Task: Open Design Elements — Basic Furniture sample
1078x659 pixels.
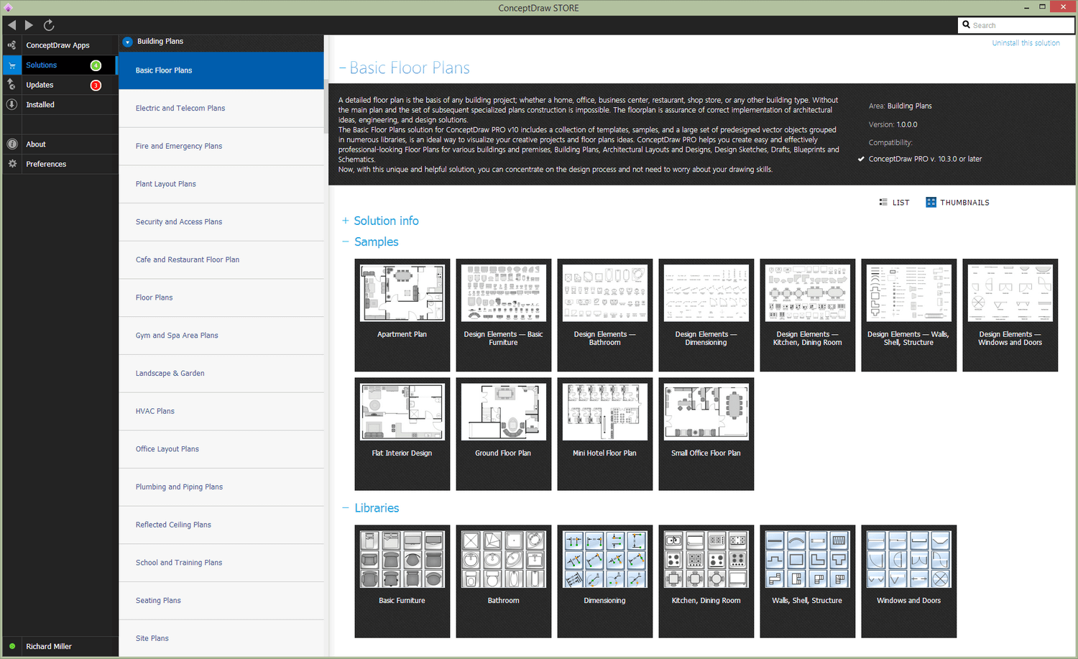Action: [x=504, y=315]
